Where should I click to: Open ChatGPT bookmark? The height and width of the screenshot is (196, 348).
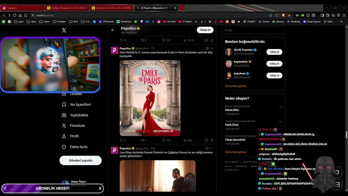(249, 22)
